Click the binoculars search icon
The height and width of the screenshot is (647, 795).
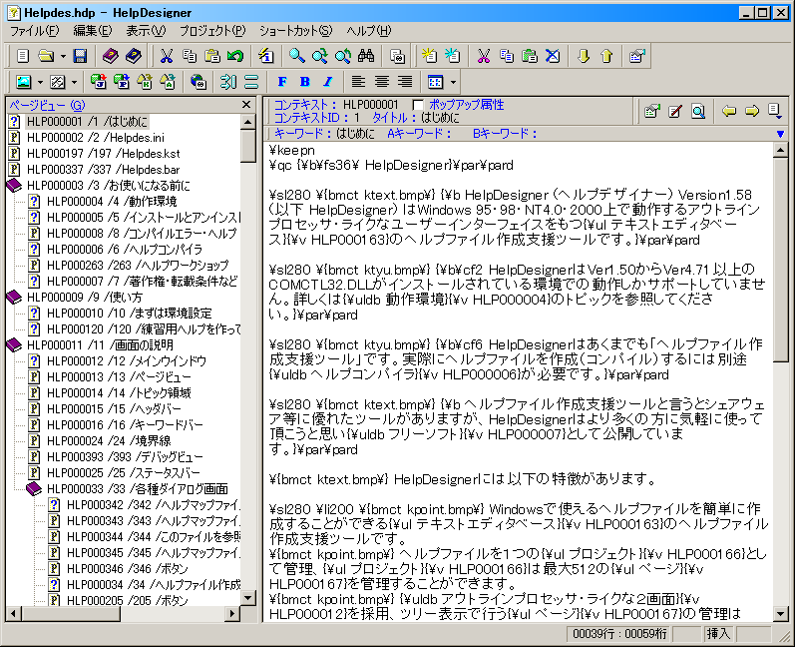pyautogui.click(x=366, y=56)
